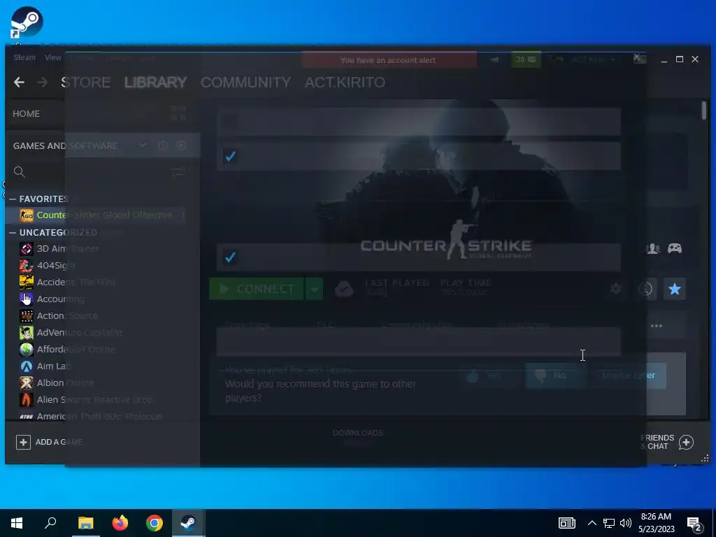The image size is (716, 537).
Task: Click the library page vertical scrollbar
Action: click(704, 111)
